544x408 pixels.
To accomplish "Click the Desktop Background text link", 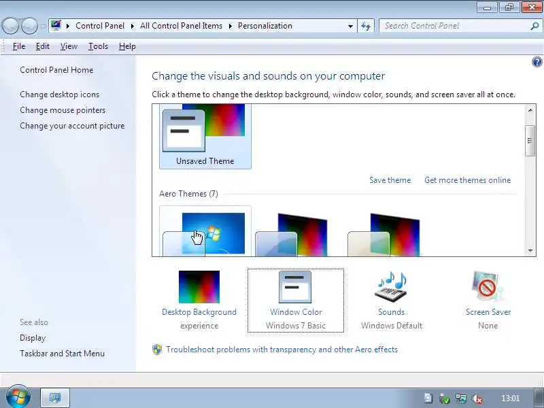I will click(199, 312).
